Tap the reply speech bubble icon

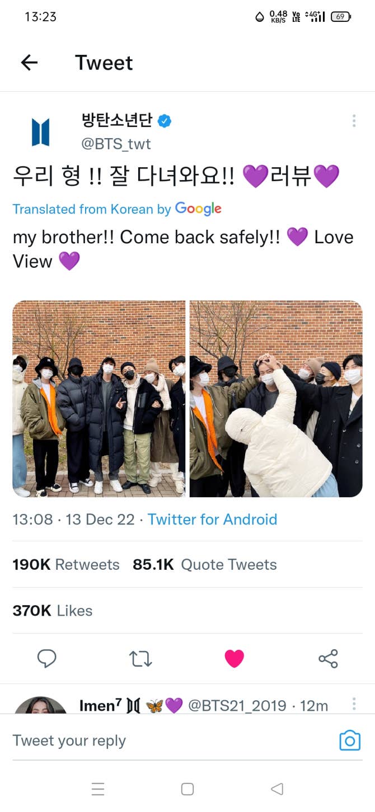pos(47,658)
